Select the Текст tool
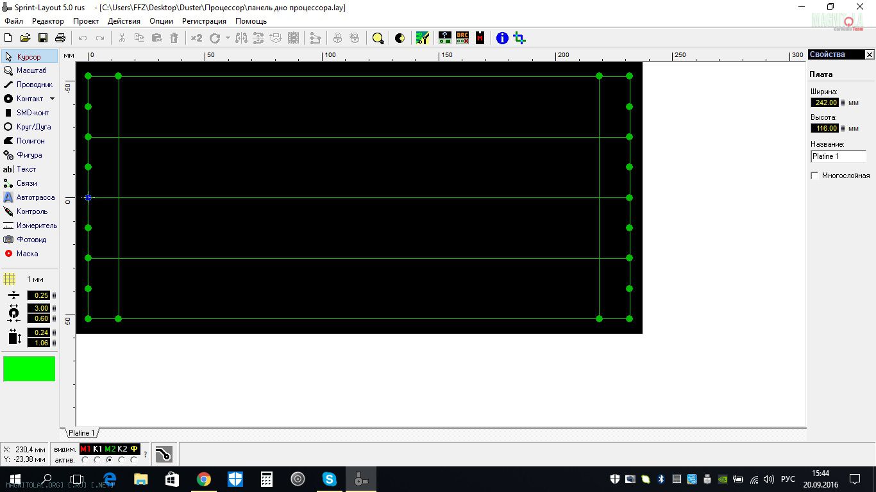 click(x=29, y=169)
